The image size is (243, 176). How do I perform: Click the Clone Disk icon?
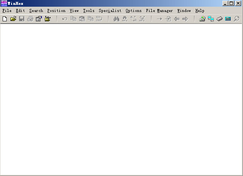pyautogui.click(x=211, y=19)
